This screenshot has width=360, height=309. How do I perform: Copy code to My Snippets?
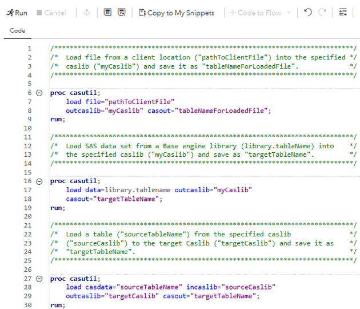pos(177,13)
